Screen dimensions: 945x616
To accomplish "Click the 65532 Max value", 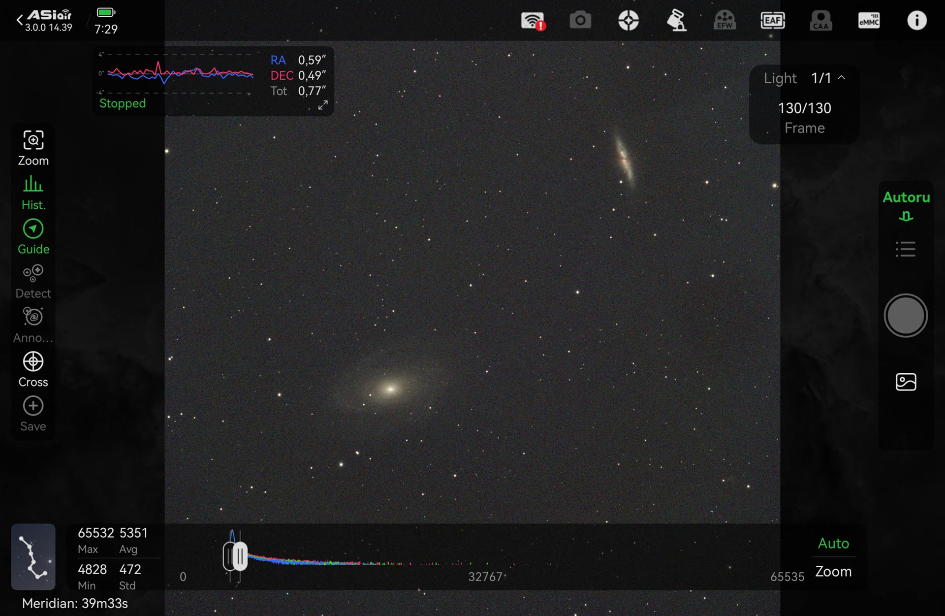I will coord(95,540).
